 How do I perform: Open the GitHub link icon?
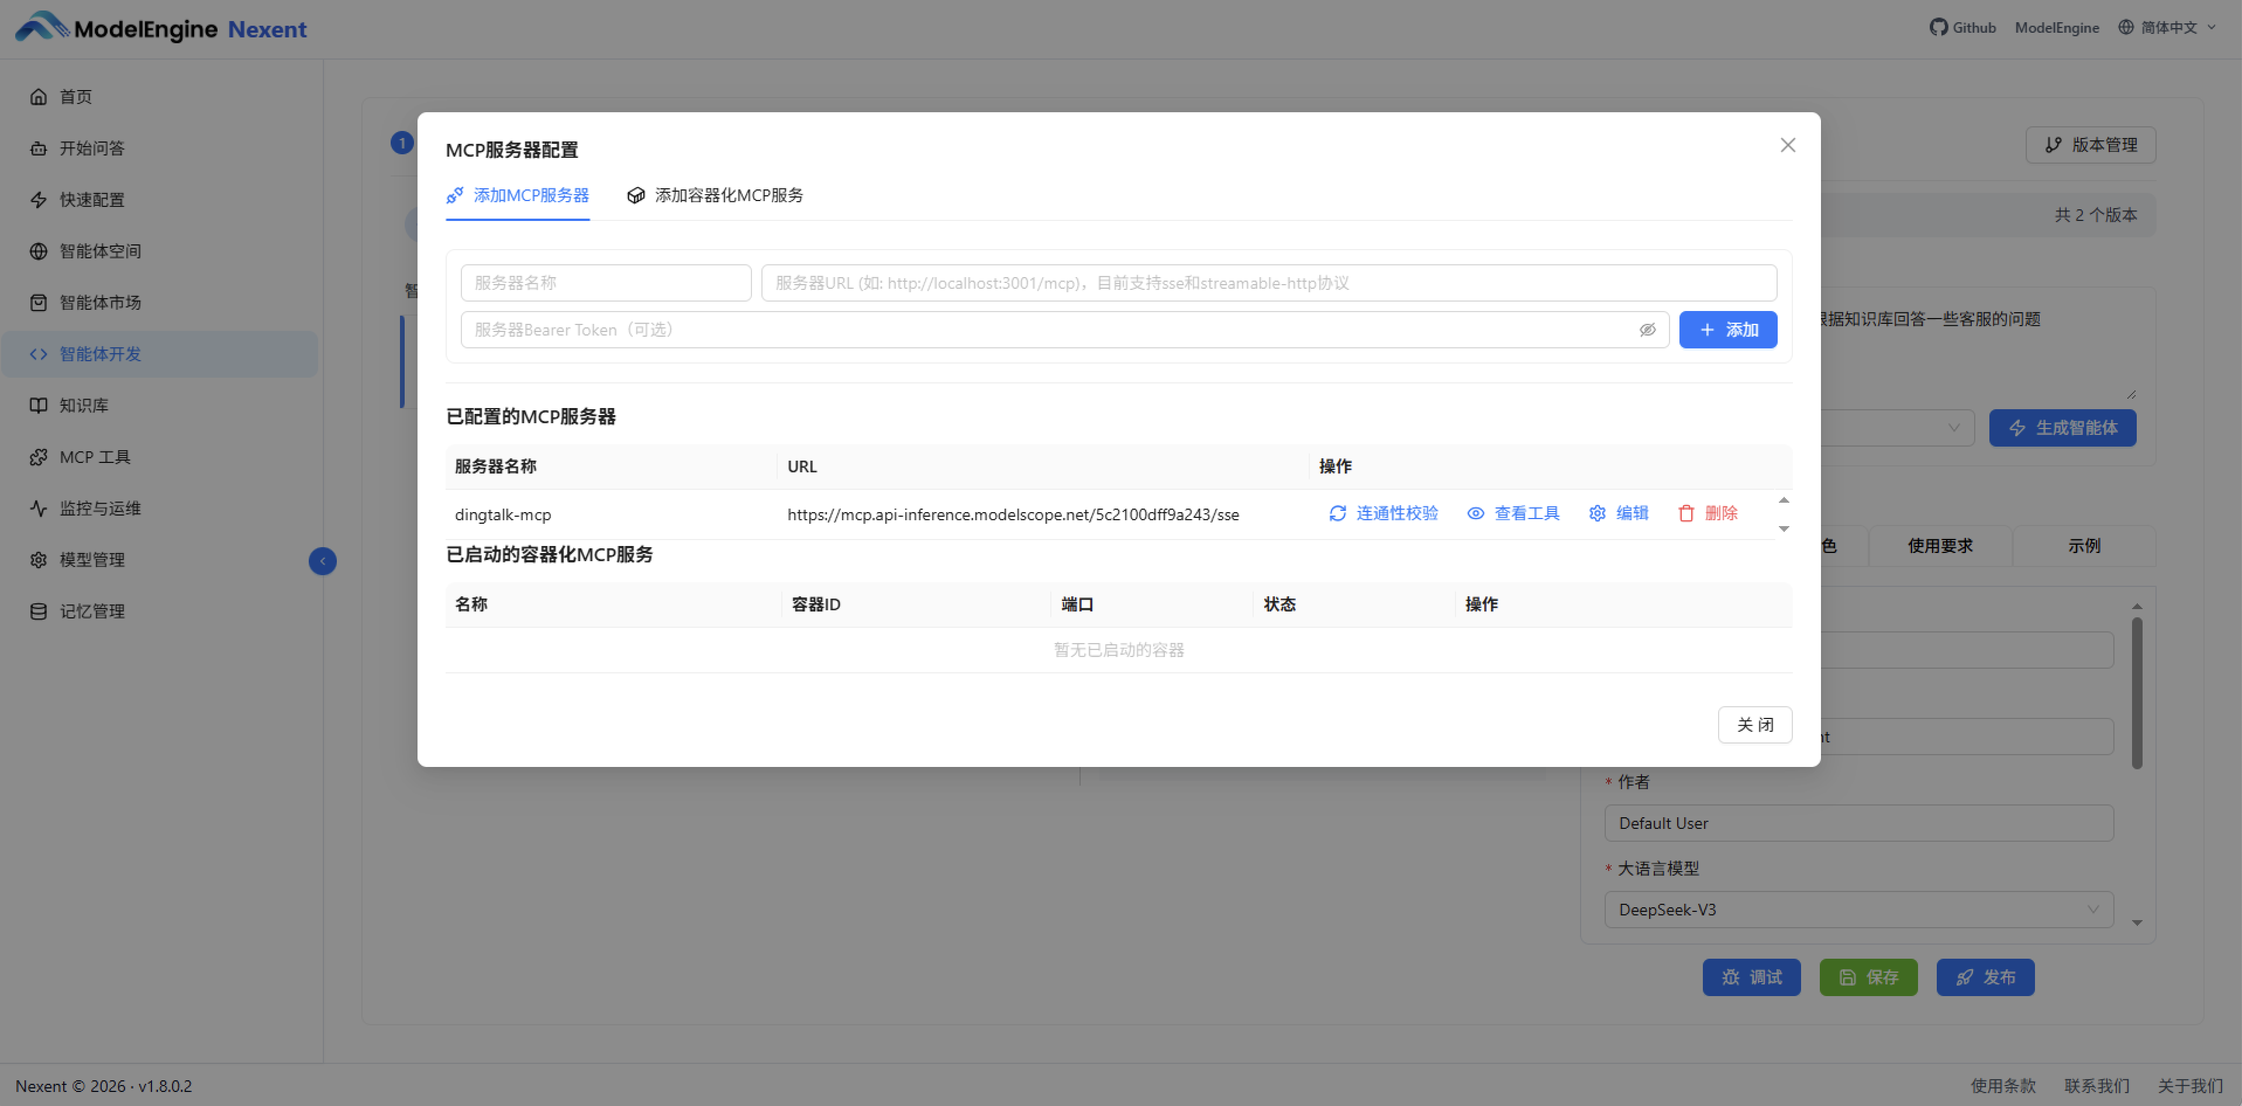tap(1939, 27)
